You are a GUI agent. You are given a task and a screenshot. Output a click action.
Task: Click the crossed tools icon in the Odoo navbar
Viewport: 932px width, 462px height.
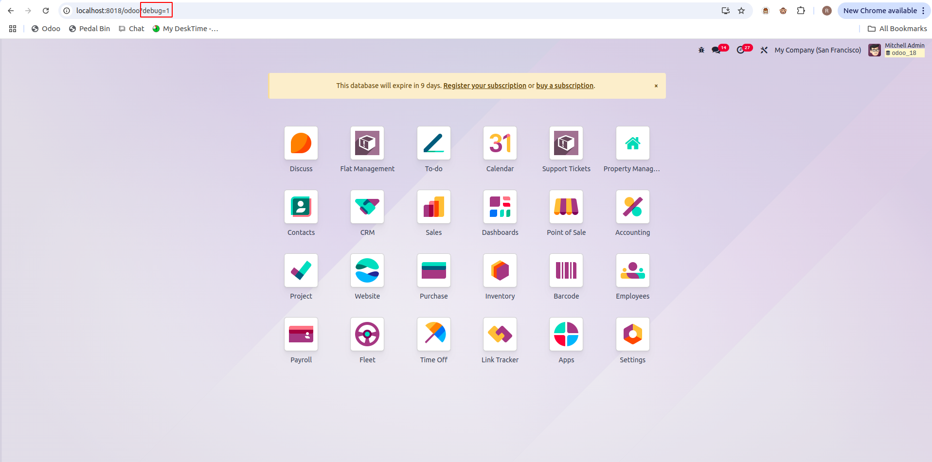764,50
